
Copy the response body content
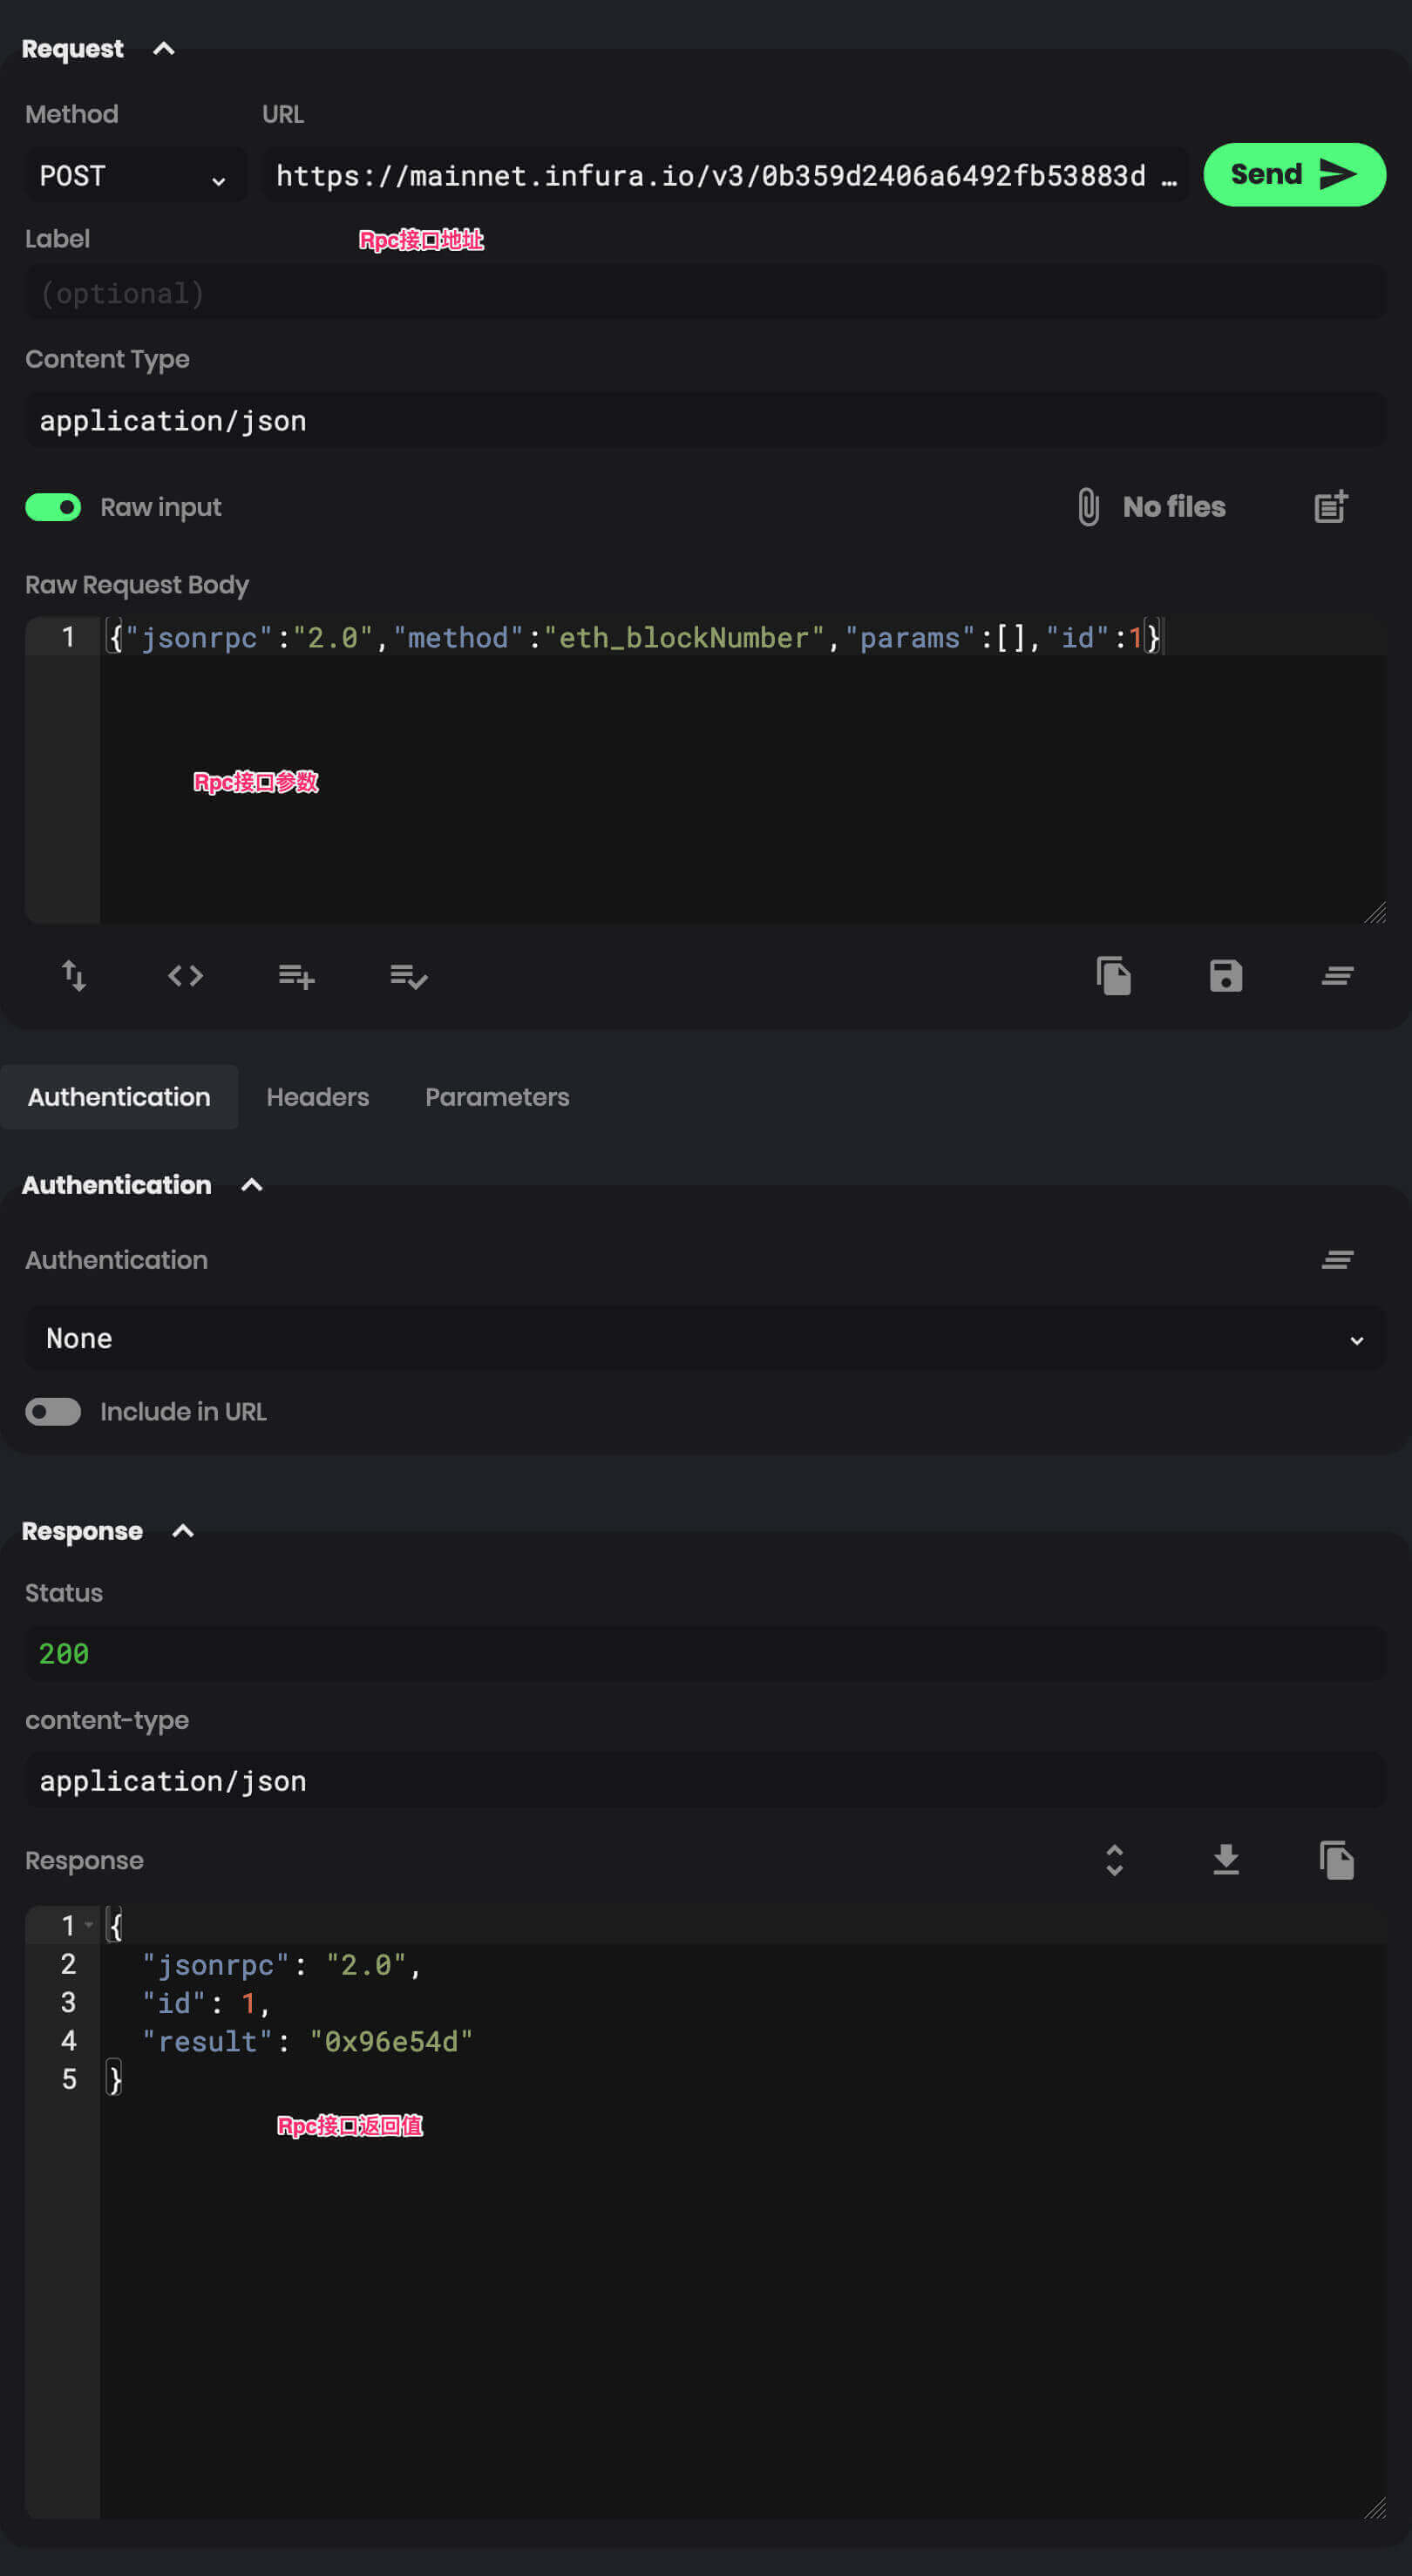[1336, 1860]
